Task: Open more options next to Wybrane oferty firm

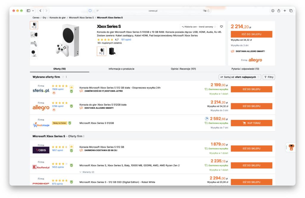Action: [66, 77]
